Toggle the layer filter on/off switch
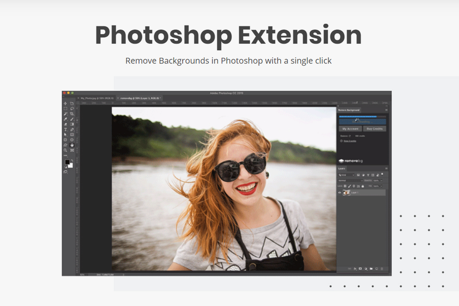This screenshot has height=306, width=459. pyautogui.click(x=382, y=174)
